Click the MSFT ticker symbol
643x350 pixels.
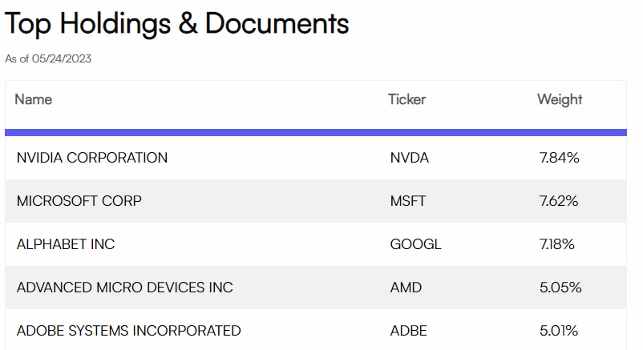[x=408, y=201]
